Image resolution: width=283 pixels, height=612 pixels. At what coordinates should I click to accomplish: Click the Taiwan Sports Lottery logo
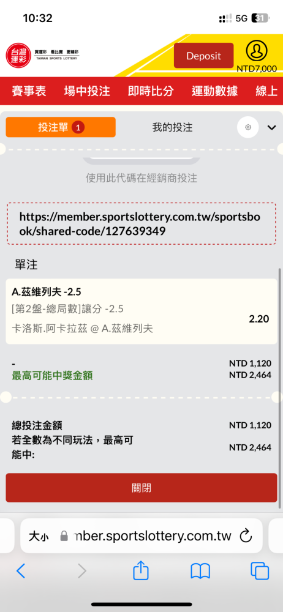[43, 55]
